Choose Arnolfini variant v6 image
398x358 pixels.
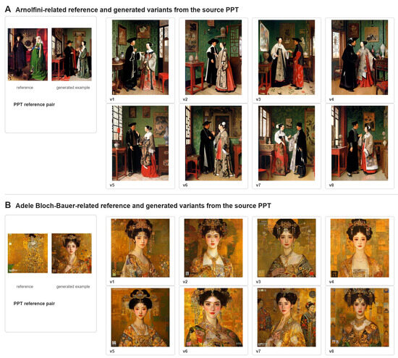tap(213, 143)
